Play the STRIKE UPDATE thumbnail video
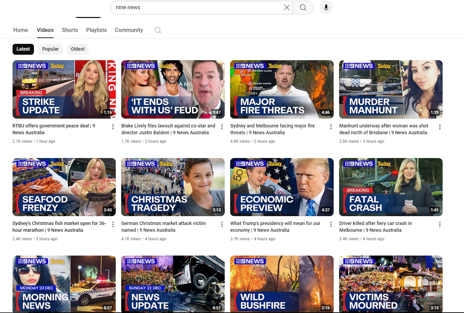Screen dimensions: 464x313 coord(64,89)
